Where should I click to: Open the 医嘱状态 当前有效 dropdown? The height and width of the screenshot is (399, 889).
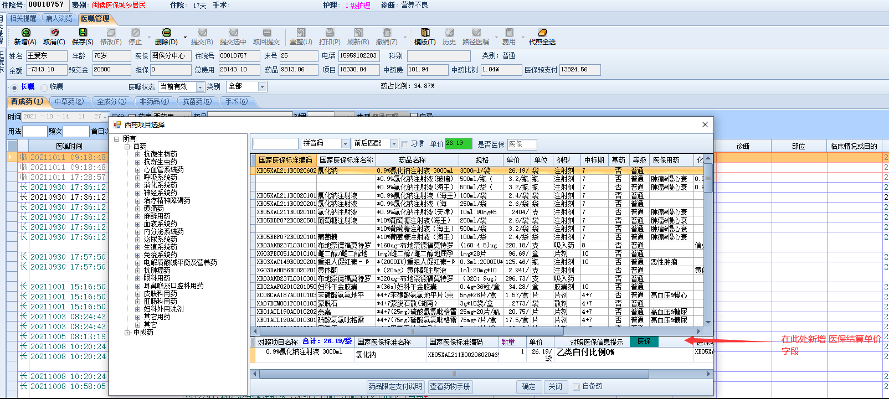coord(200,87)
